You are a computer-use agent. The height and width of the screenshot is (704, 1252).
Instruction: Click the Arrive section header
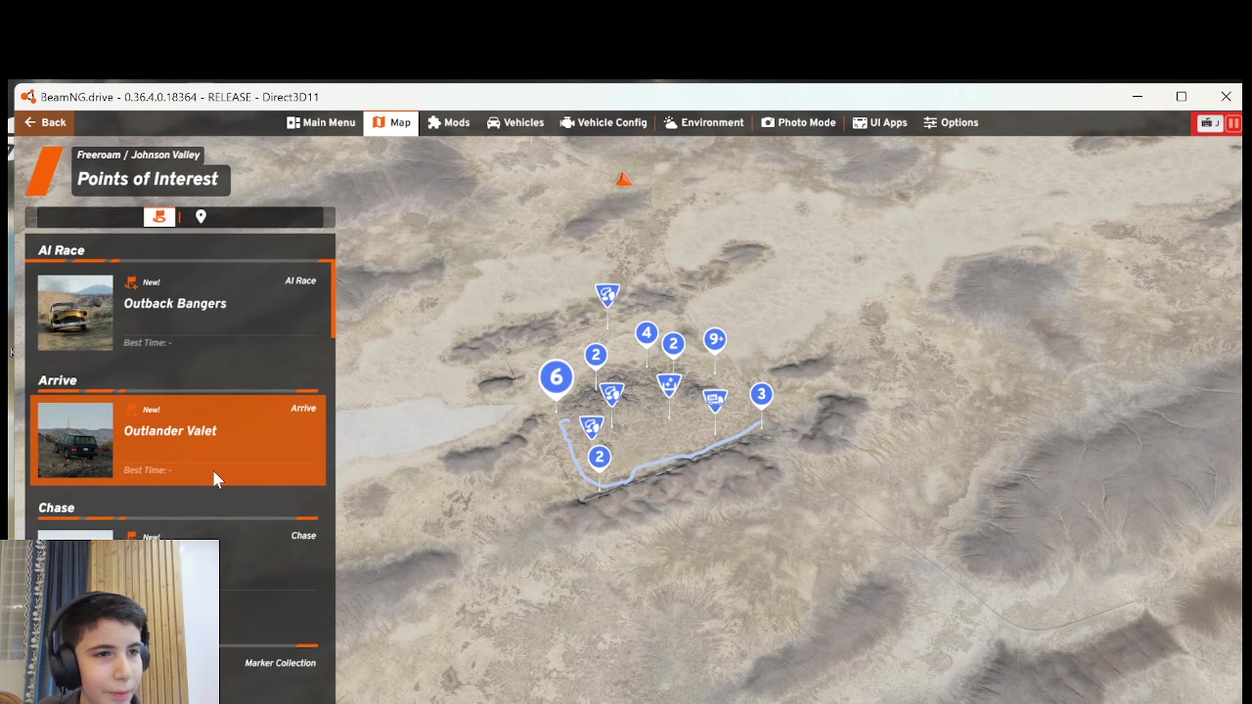[58, 380]
